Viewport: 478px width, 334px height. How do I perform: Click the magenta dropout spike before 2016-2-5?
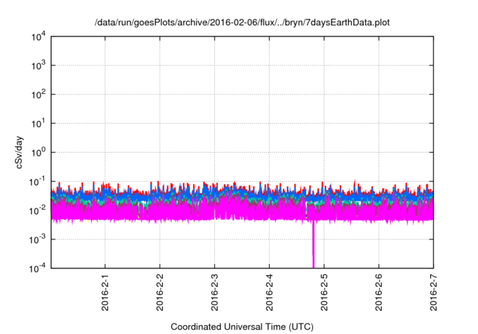coord(313,245)
